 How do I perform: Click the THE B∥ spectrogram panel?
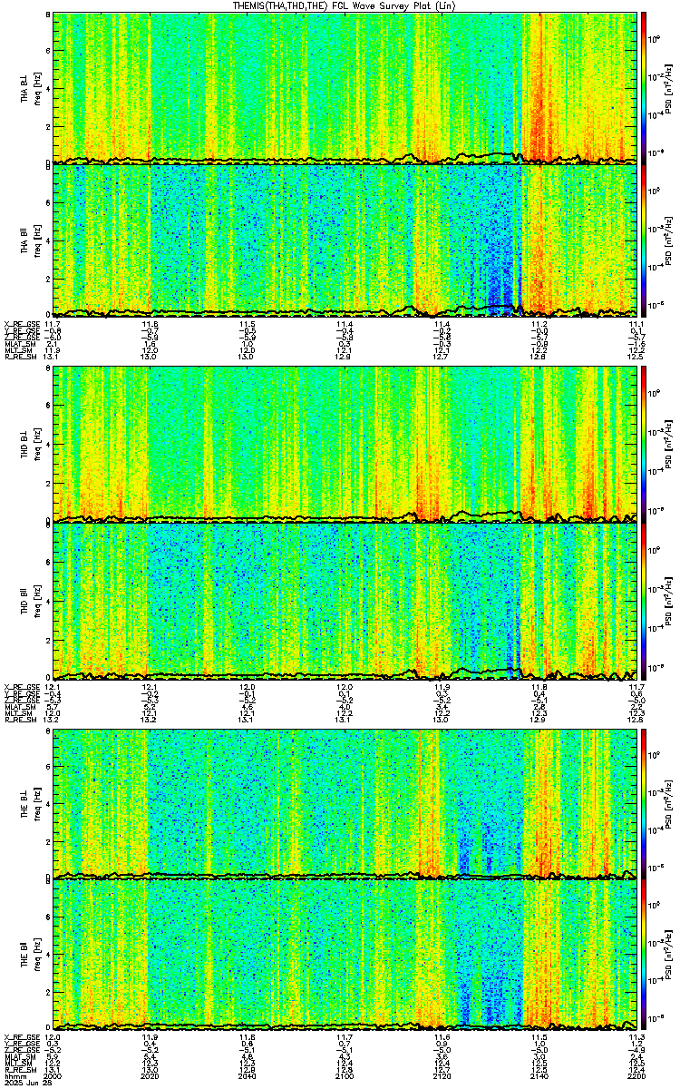(345, 957)
